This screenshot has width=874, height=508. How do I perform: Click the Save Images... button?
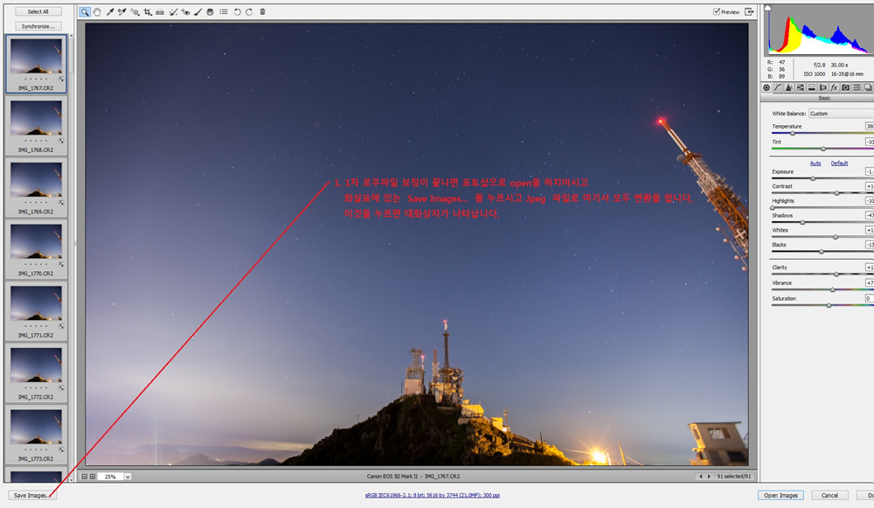click(32, 495)
